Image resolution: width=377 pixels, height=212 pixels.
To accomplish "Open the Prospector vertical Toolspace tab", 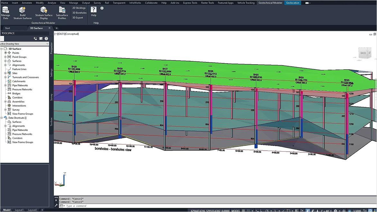I will (x=51, y=48).
